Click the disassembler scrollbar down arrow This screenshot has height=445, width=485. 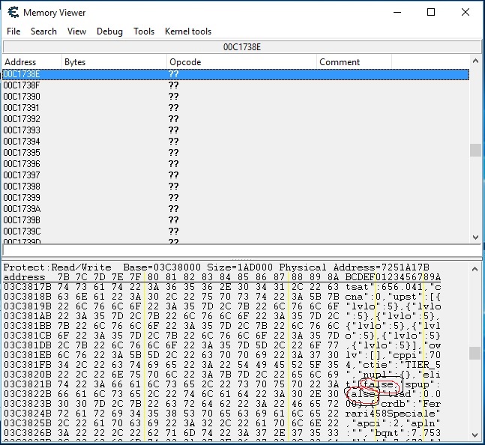(475, 237)
